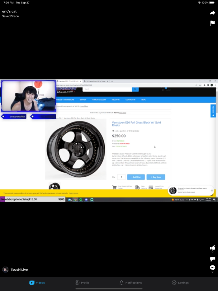
Task: Click Write a review link
Action: point(134,131)
